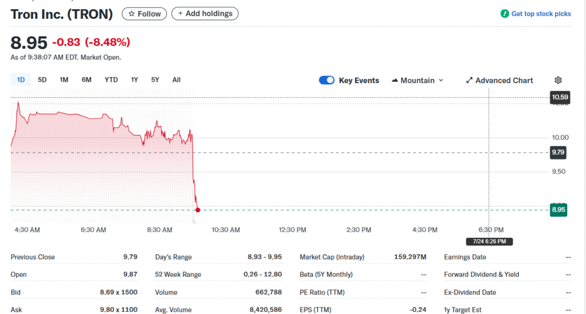Open the Get top stock picks link
This screenshot has width=586, height=314.
point(541,14)
